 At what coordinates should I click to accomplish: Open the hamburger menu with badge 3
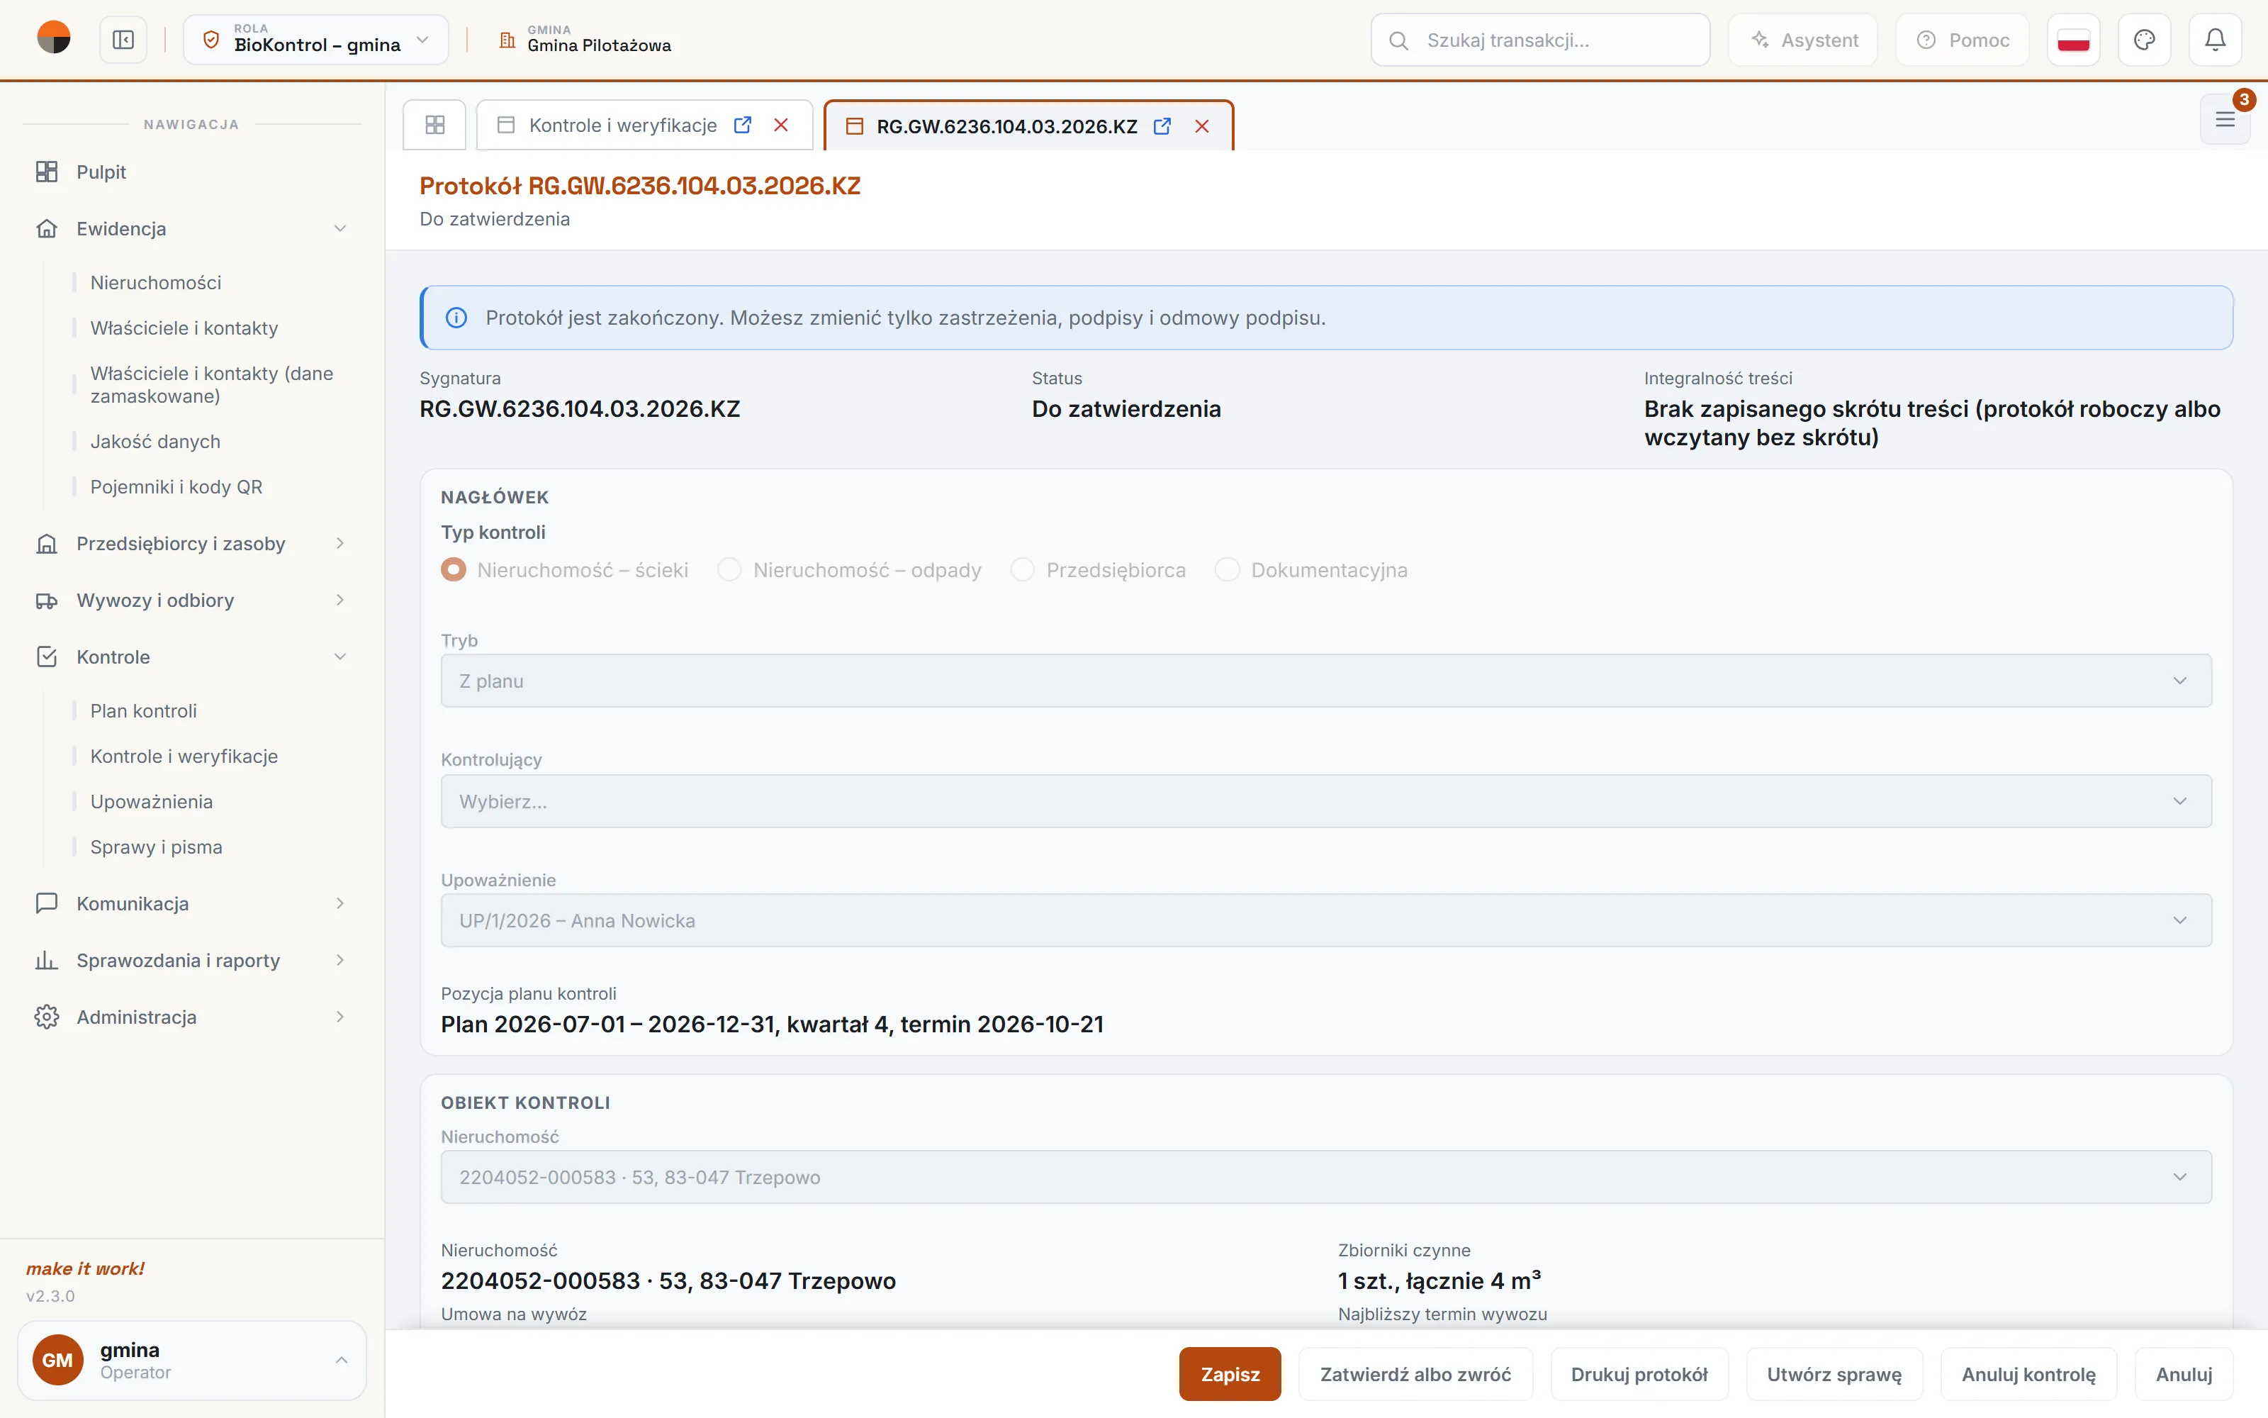point(2225,119)
